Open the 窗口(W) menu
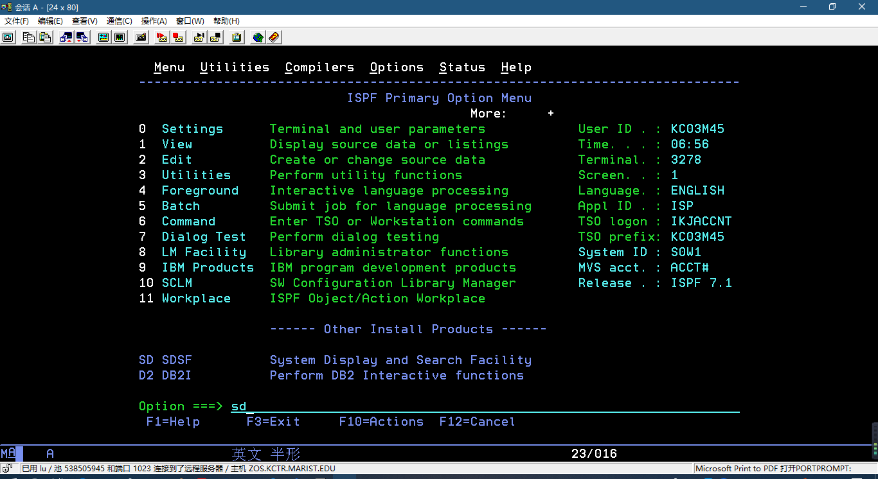Screen dimensions: 878x479 click(x=190, y=21)
